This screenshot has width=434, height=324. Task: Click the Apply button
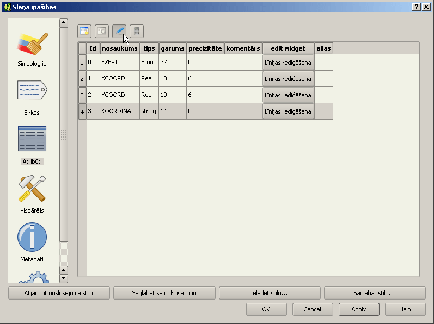click(359, 309)
